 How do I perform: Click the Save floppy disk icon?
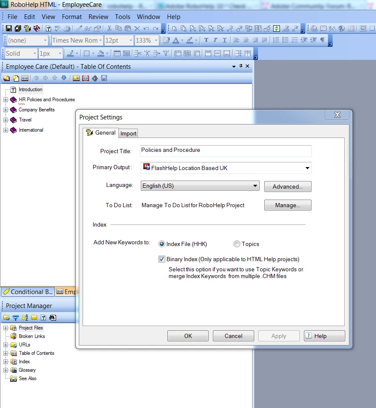(9, 28)
